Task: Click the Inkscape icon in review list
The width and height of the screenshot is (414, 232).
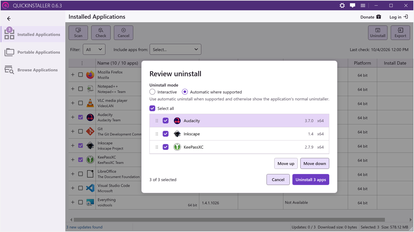Action: tap(177, 134)
